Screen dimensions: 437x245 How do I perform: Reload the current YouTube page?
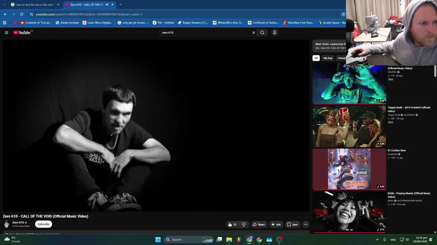click(x=22, y=14)
